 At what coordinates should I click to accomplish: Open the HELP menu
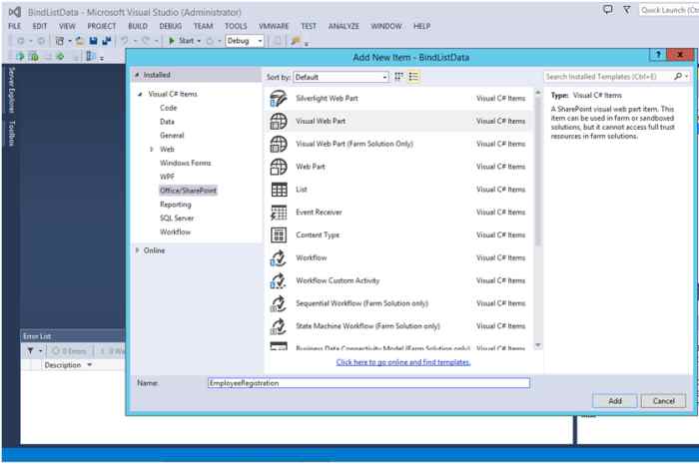421,26
